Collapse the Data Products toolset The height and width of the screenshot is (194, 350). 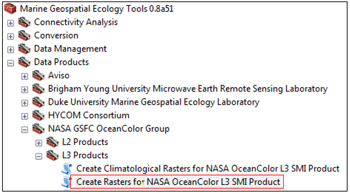[11, 63]
